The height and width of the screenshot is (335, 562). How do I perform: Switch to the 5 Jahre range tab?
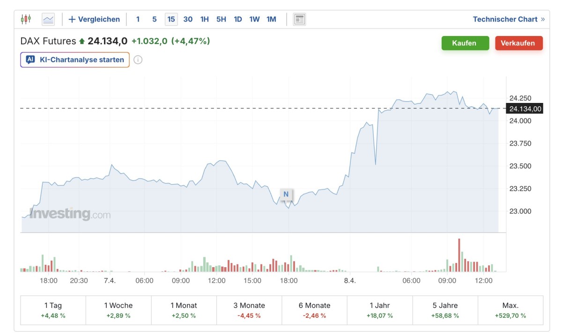(445, 310)
